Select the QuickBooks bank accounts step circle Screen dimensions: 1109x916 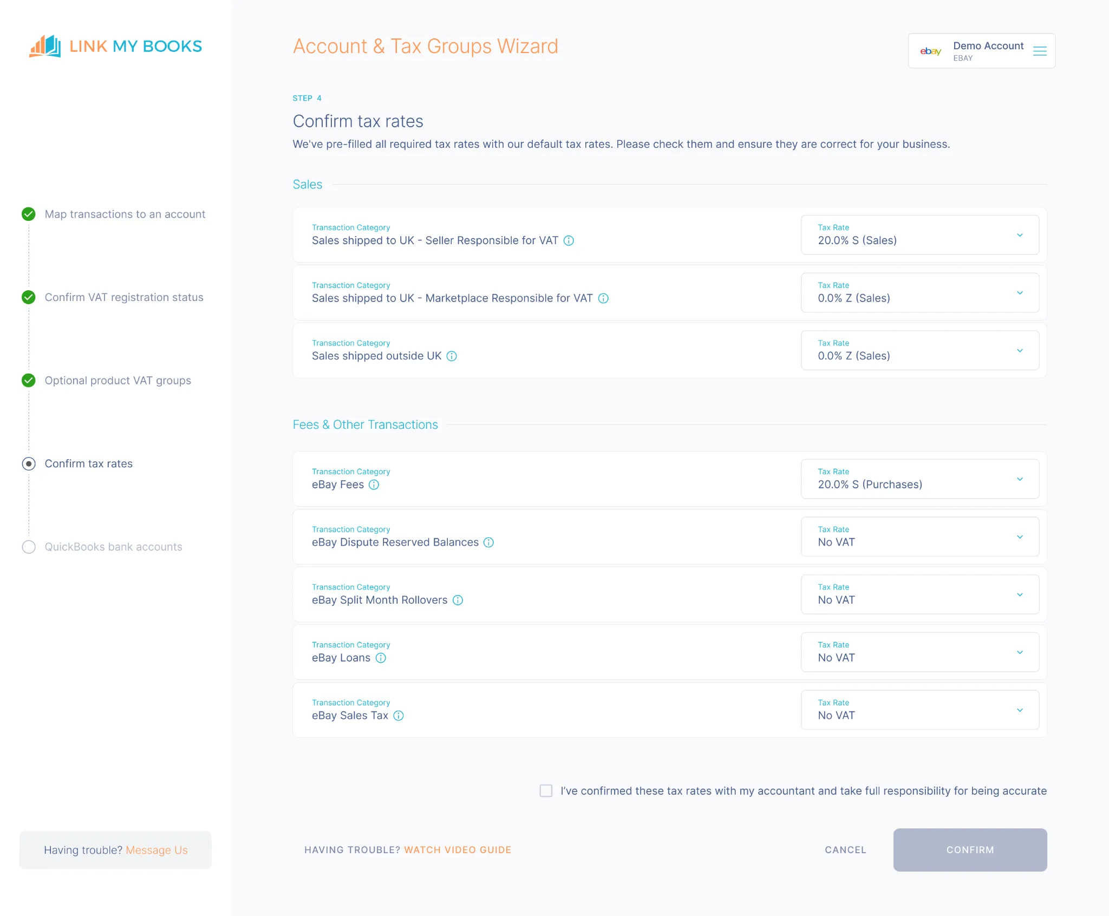click(29, 547)
